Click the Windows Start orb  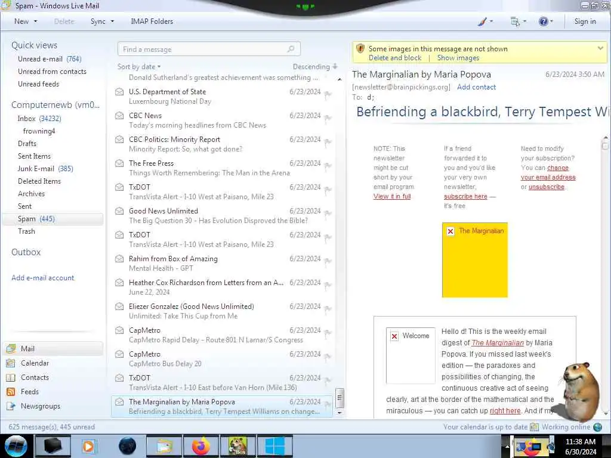16,446
